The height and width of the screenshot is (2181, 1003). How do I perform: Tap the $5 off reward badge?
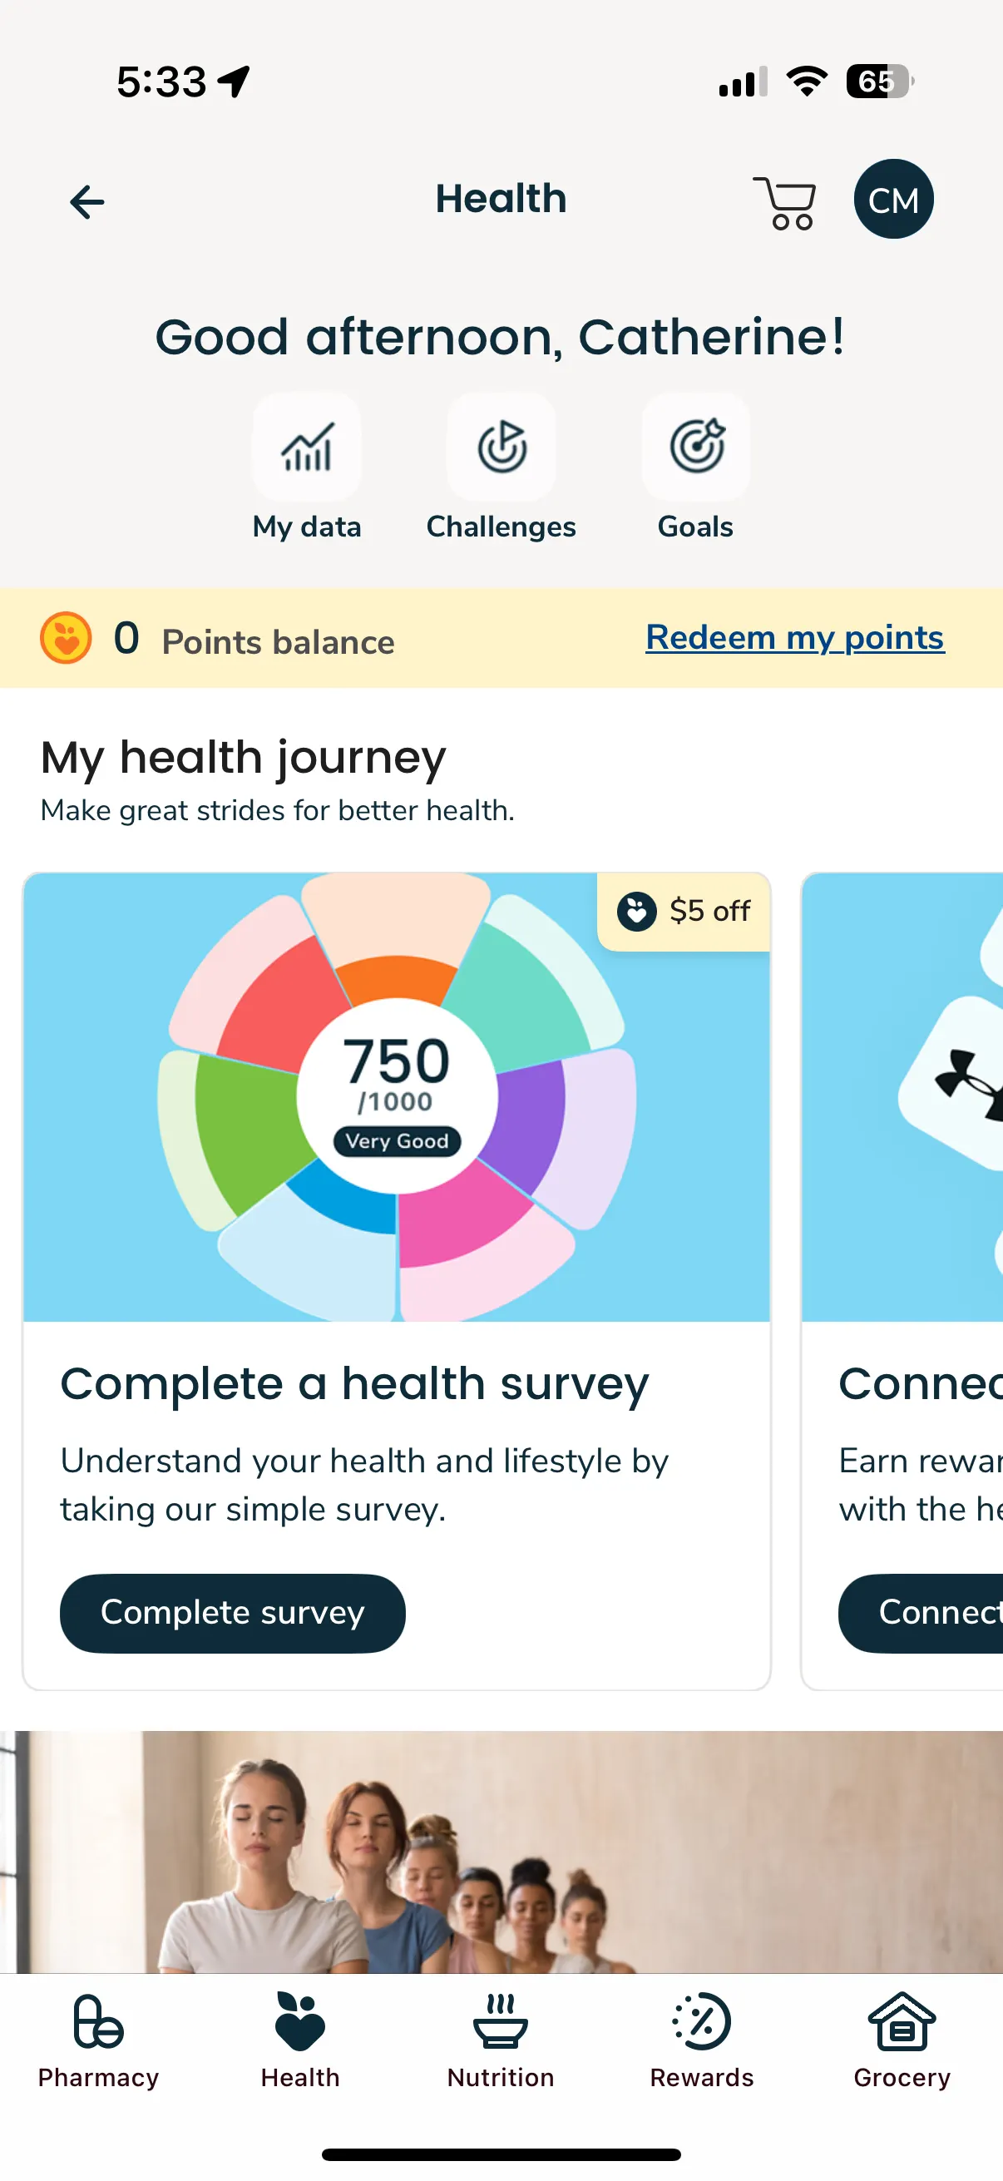click(x=684, y=912)
